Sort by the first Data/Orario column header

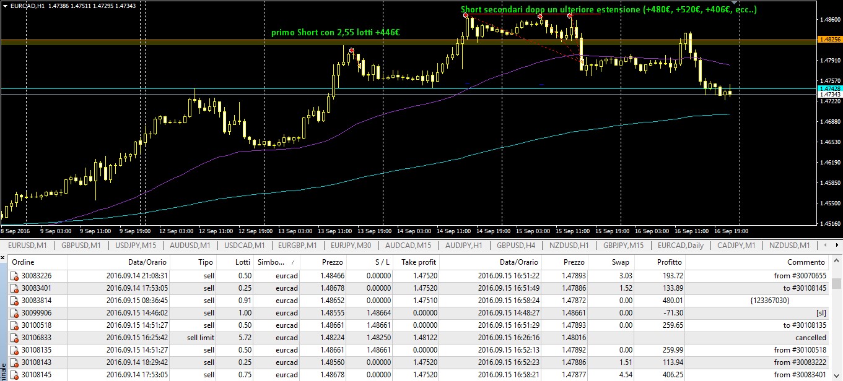pos(119,262)
